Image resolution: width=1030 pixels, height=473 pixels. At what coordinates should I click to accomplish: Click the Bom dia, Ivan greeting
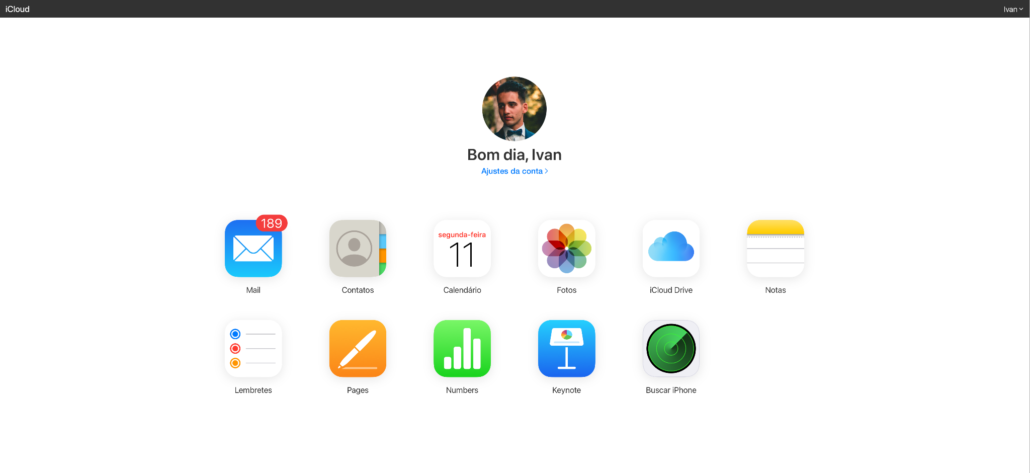514,155
